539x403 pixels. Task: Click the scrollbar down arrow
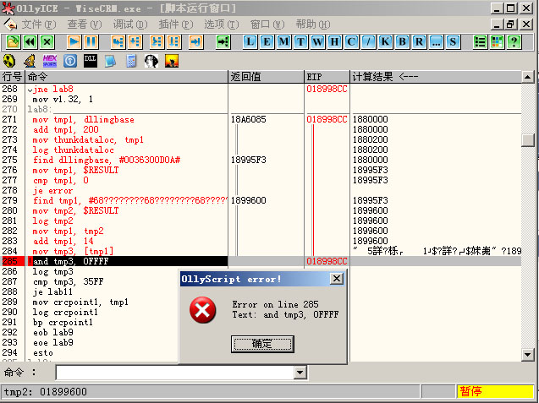[528, 355]
